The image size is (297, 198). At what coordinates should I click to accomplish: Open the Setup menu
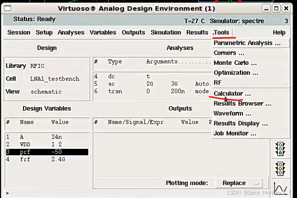pos(44,32)
